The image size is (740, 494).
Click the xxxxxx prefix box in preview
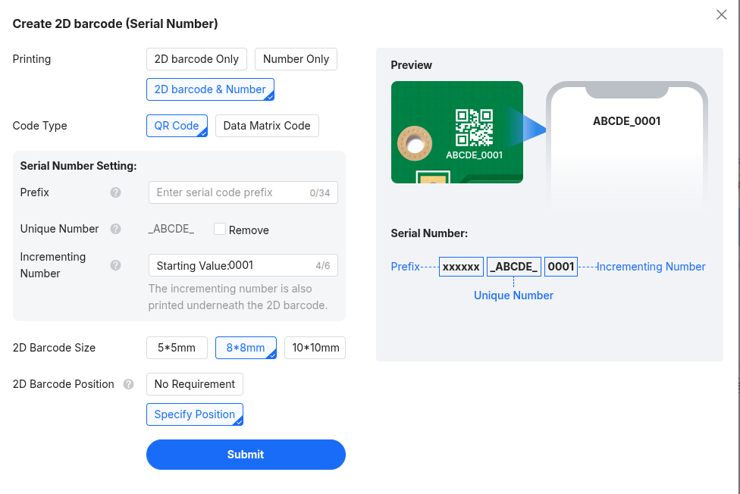tap(461, 267)
